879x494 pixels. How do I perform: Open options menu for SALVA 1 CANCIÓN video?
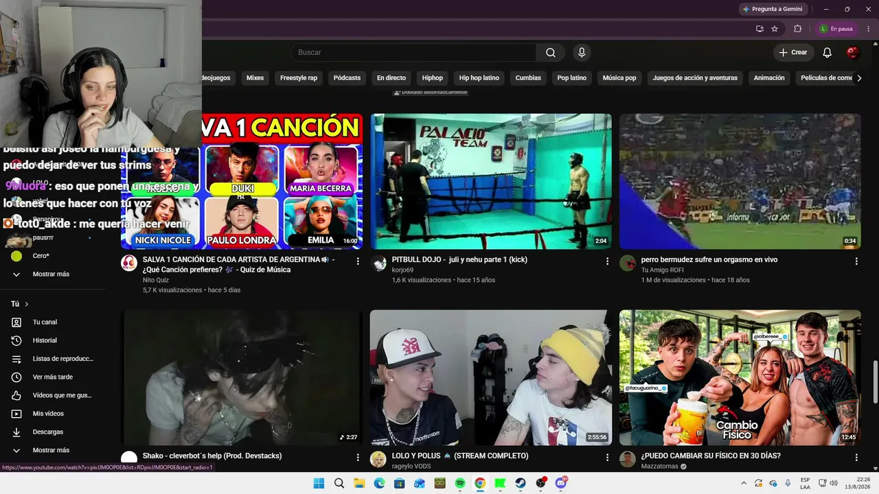[x=358, y=261]
